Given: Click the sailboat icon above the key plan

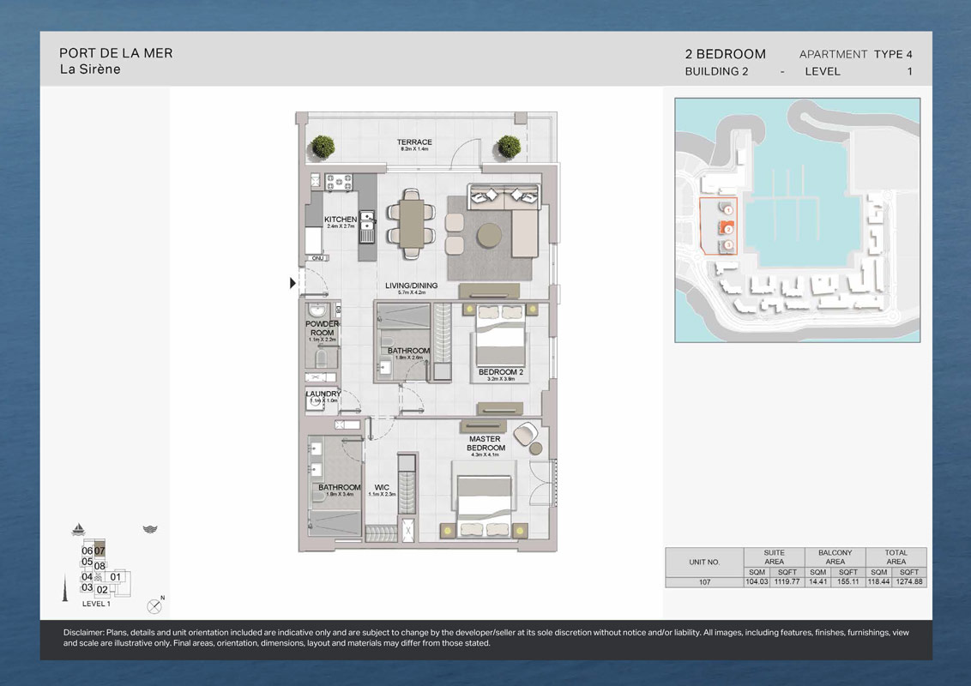Looking at the screenshot, I should tap(79, 530).
